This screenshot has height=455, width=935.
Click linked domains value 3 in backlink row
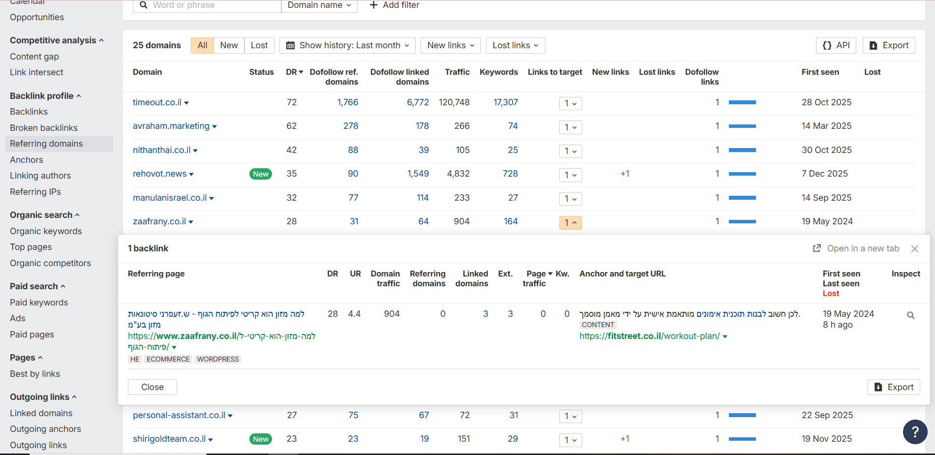485,314
